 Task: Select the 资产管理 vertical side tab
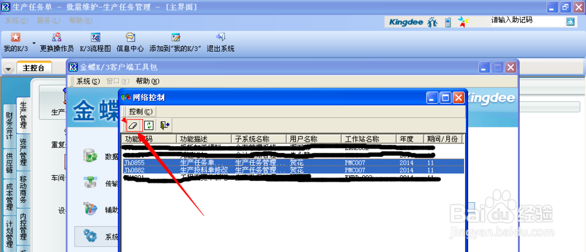click(x=23, y=152)
